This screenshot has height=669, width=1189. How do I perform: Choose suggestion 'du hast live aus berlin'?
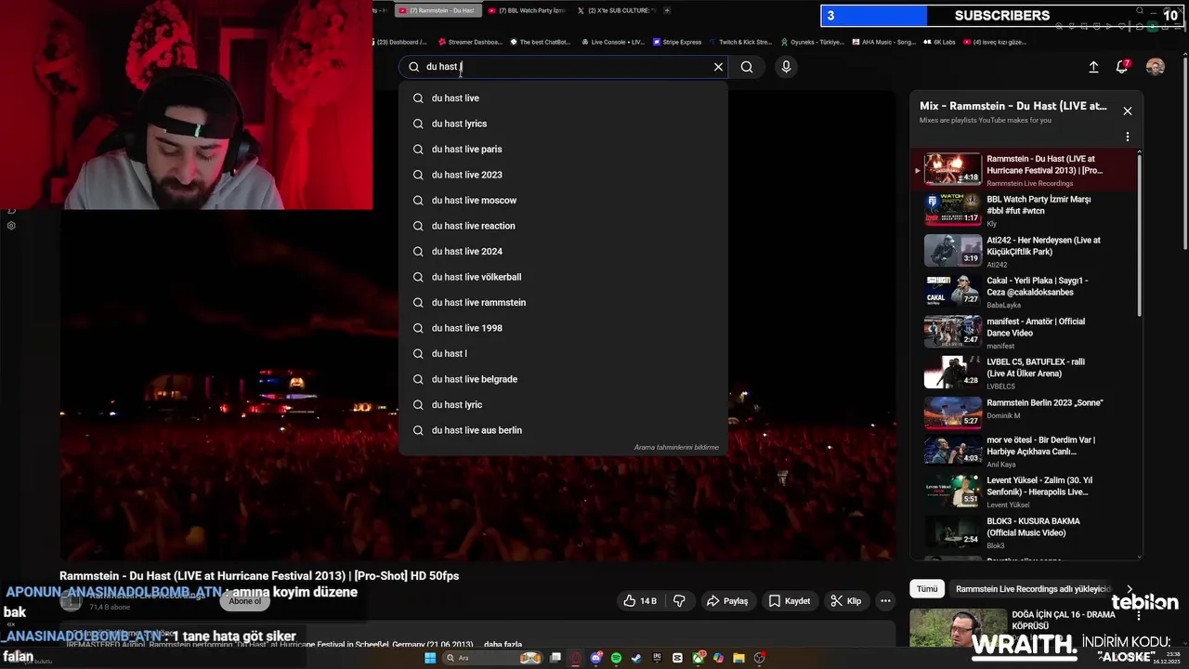[563, 430]
